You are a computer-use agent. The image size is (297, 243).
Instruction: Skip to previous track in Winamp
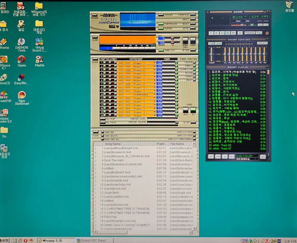coord(211,33)
